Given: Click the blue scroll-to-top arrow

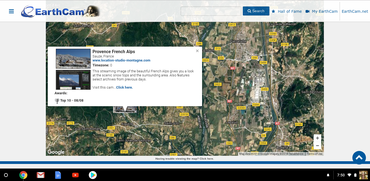Looking at the screenshot, I should point(359,157).
